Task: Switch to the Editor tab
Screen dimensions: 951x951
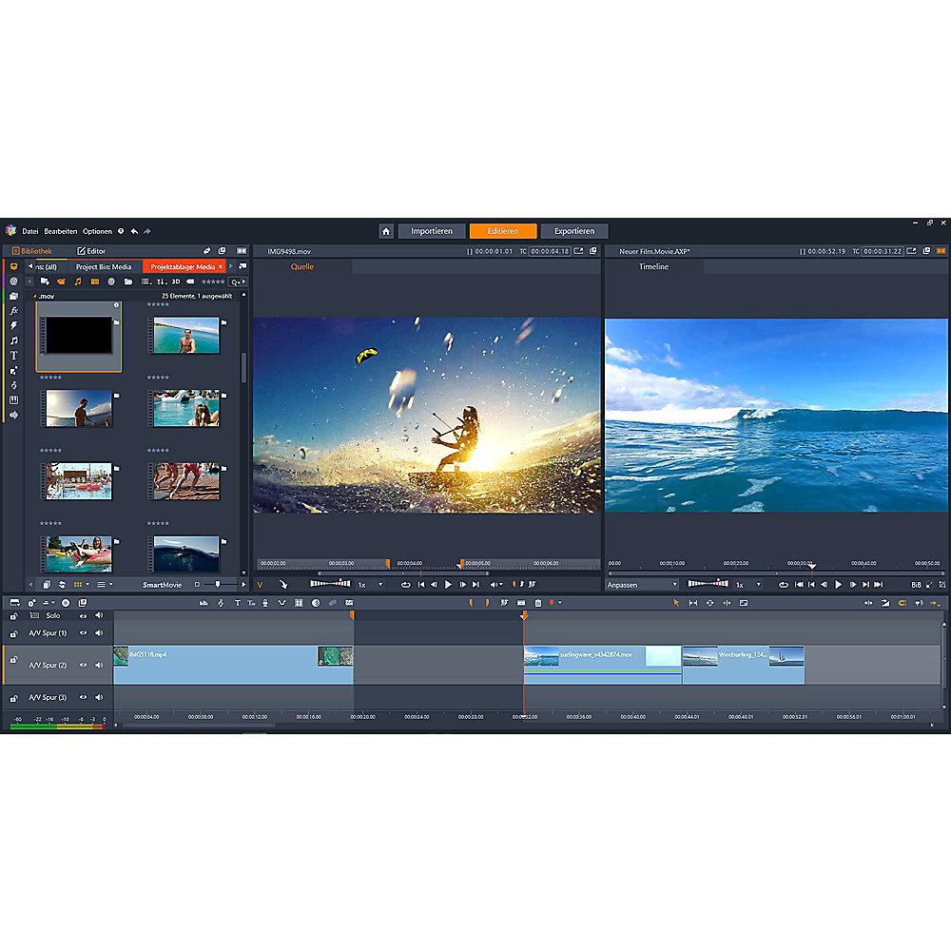Action: [x=91, y=251]
